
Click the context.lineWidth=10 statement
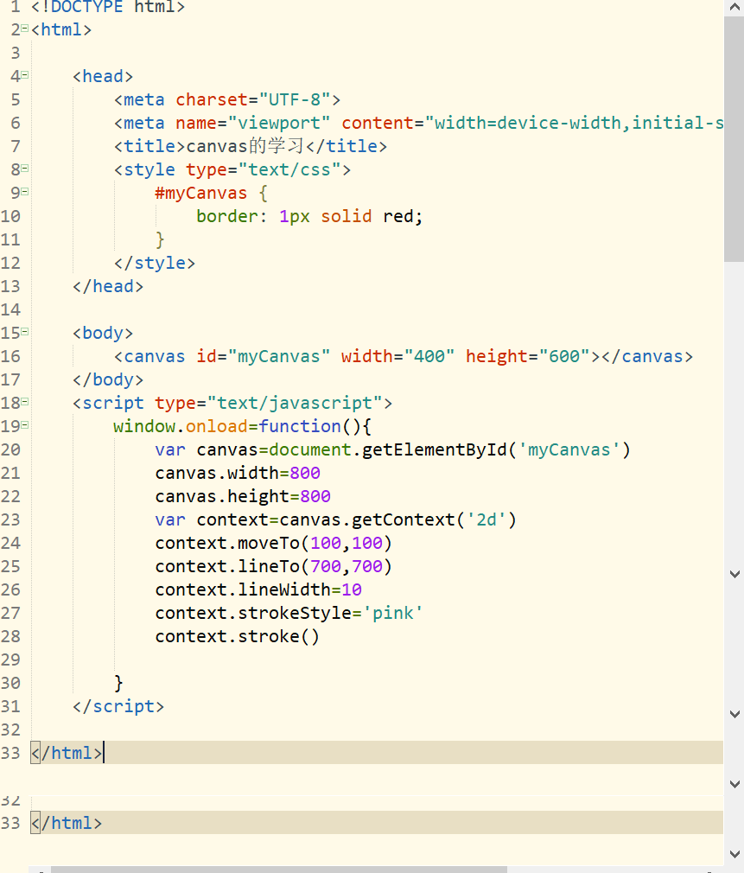coord(258,589)
